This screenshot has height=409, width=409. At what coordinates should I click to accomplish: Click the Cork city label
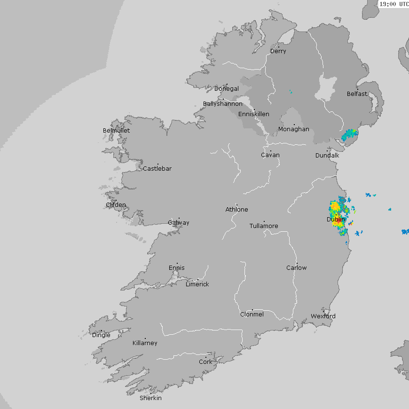(x=205, y=362)
